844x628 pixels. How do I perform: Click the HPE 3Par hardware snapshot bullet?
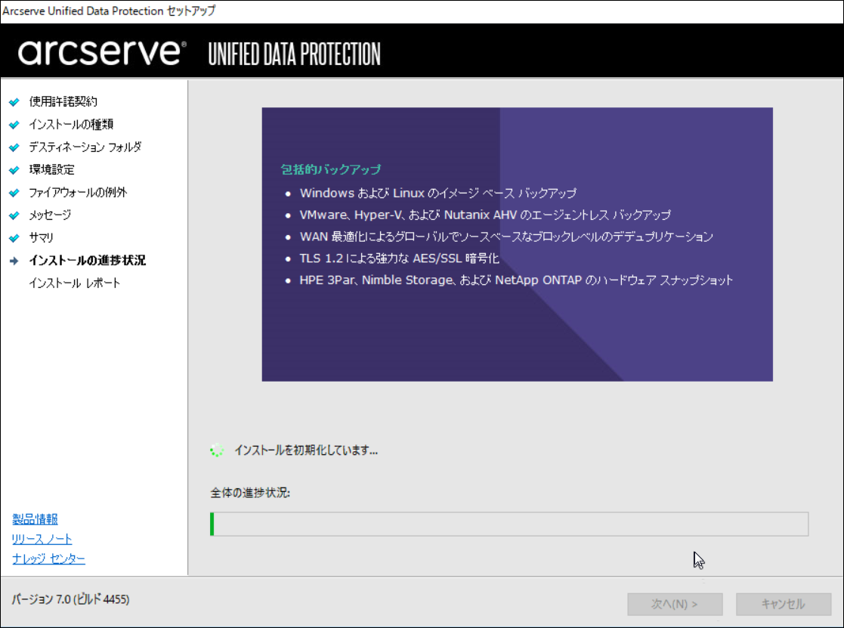(516, 280)
